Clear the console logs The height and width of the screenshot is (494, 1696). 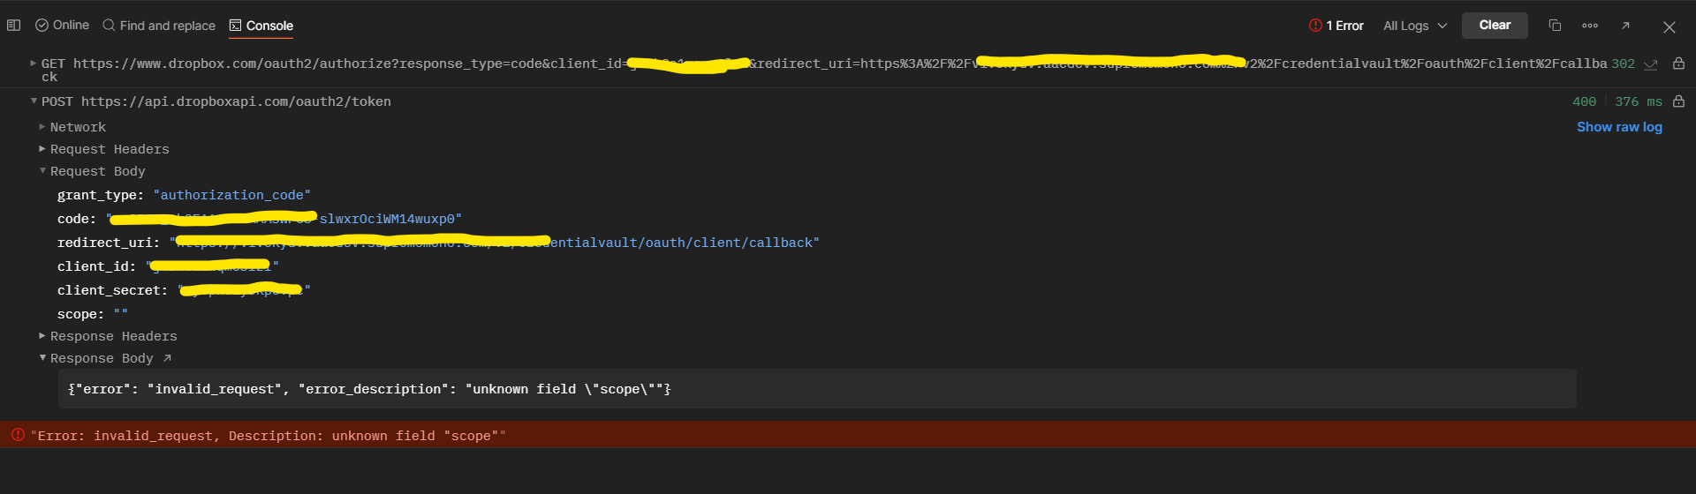coord(1495,26)
